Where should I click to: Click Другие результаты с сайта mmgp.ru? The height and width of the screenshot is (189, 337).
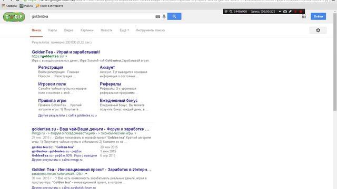pos(57,160)
